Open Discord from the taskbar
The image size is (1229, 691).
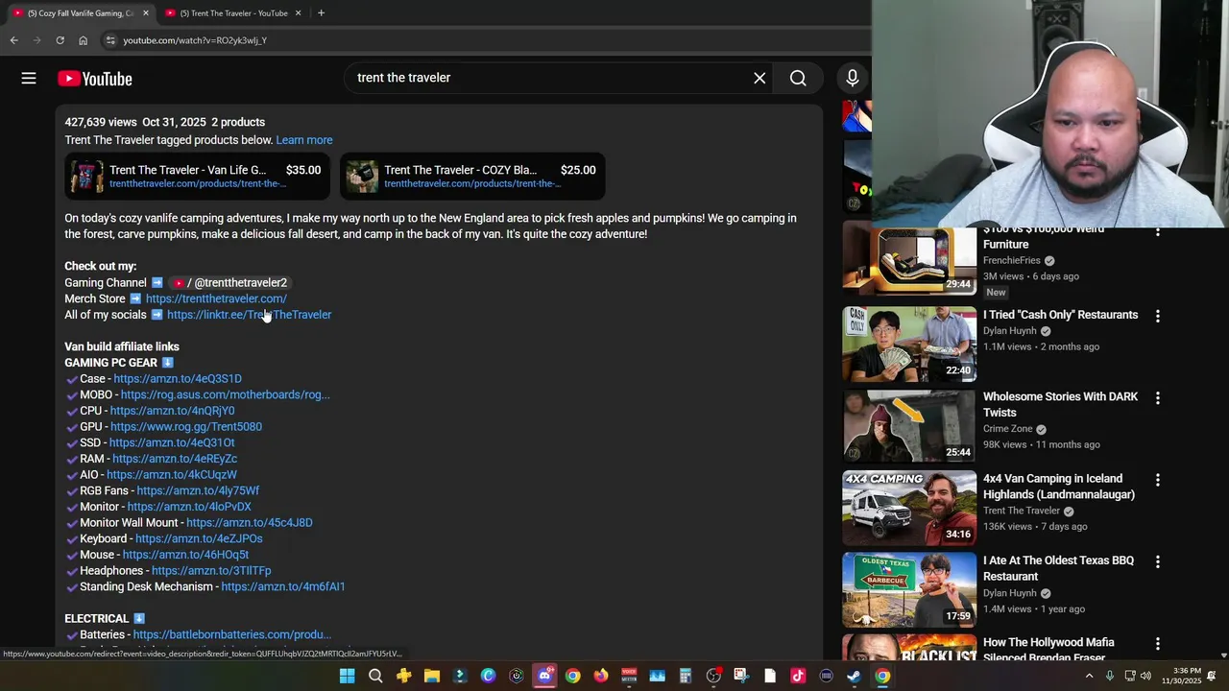544,676
